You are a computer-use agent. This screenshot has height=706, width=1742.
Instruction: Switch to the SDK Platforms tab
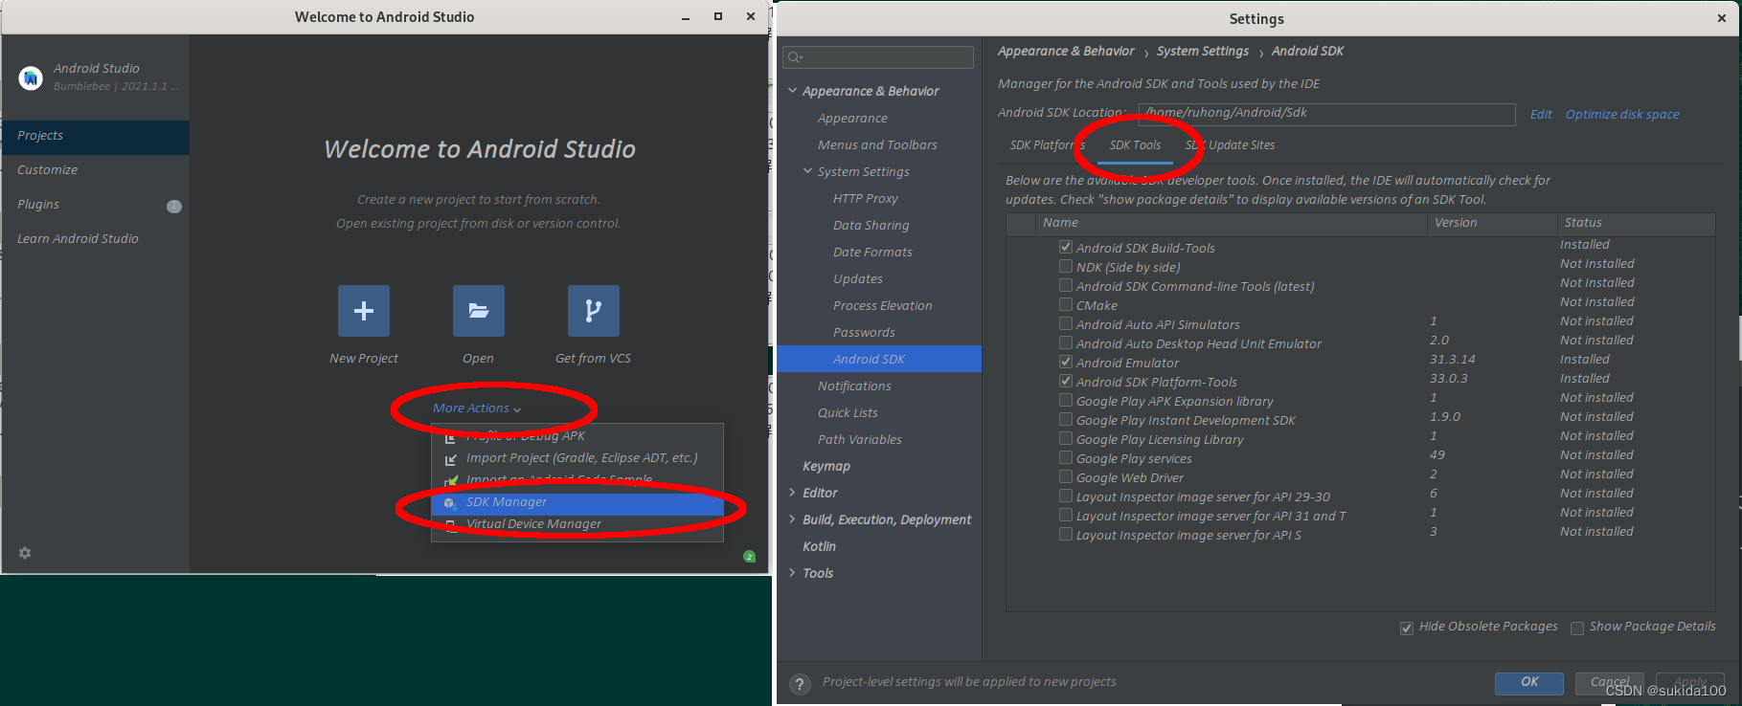(x=1047, y=145)
